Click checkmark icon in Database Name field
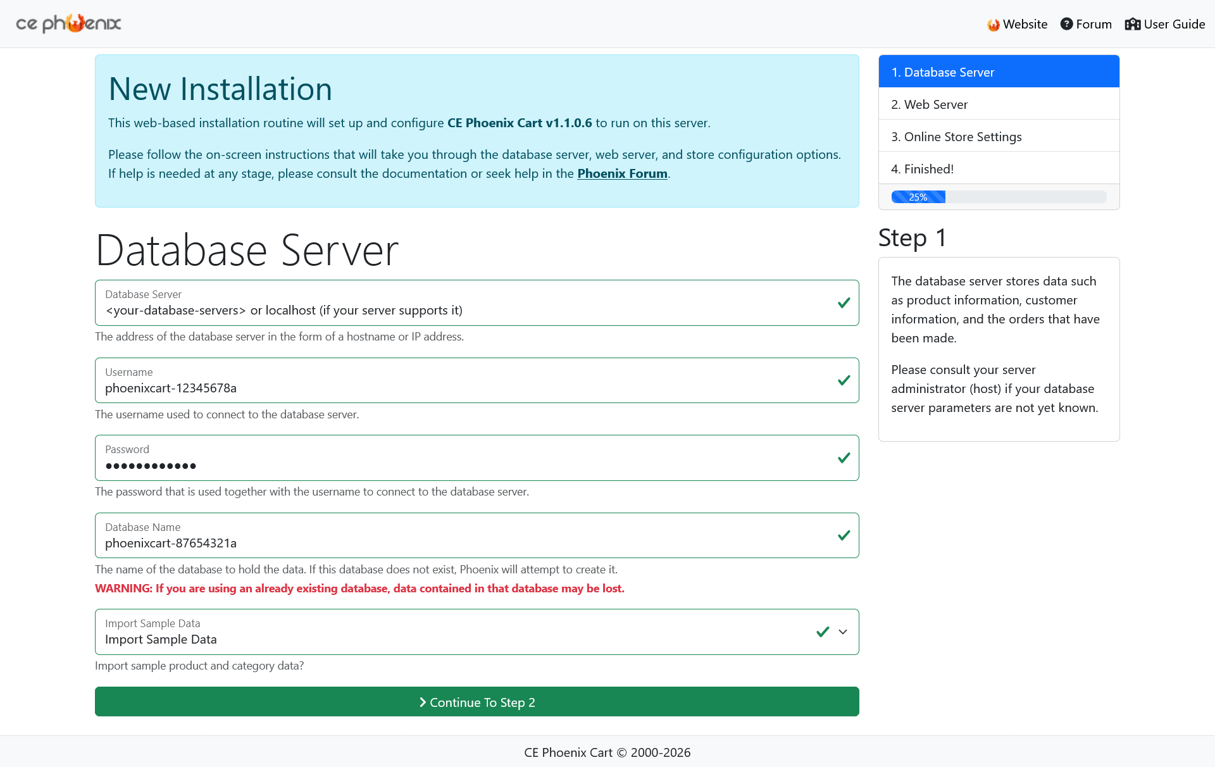 tap(844, 535)
